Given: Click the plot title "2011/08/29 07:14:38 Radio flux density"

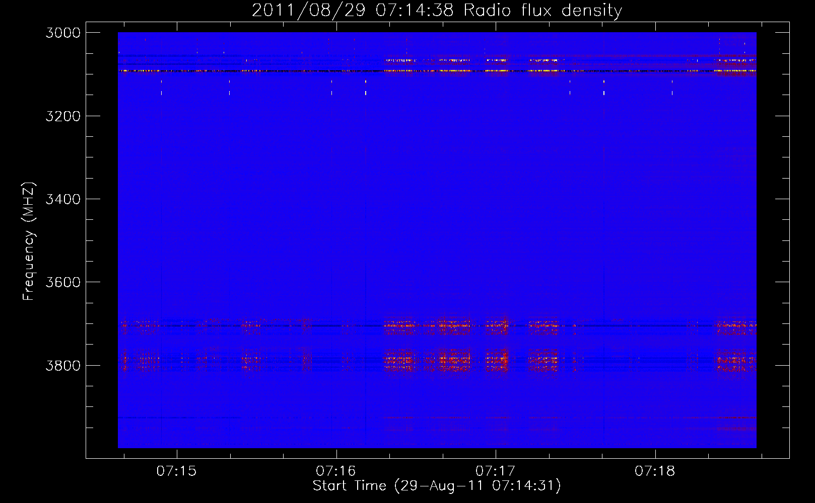Looking at the screenshot, I should (437, 10).
